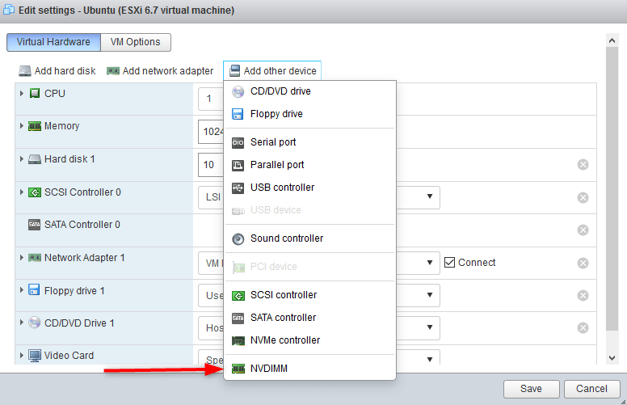Open the Floppy drive source dropdown arrow
Viewport: 627px width, 405px height.
pos(430,295)
